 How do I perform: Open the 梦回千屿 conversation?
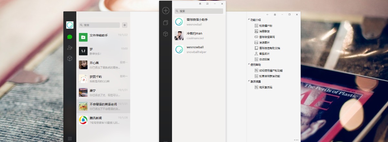[103, 79]
